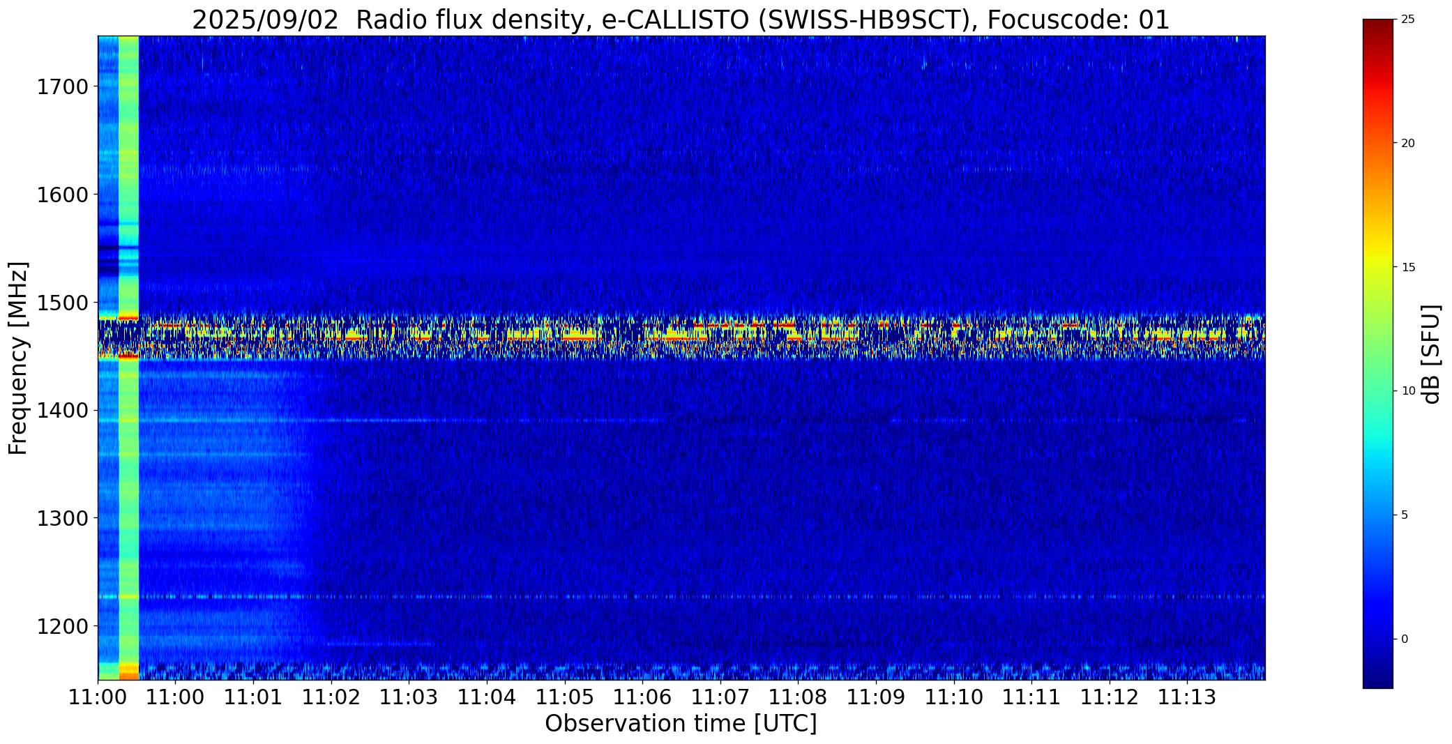Viewport: 1452px width, 744px height.
Task: Click the 11:03 time tick label
Action: click(409, 697)
